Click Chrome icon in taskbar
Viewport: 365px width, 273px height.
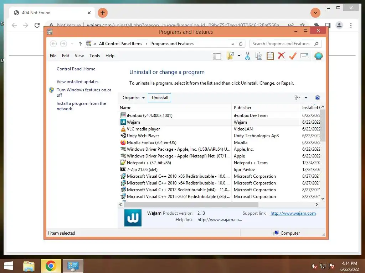[x=51, y=266]
